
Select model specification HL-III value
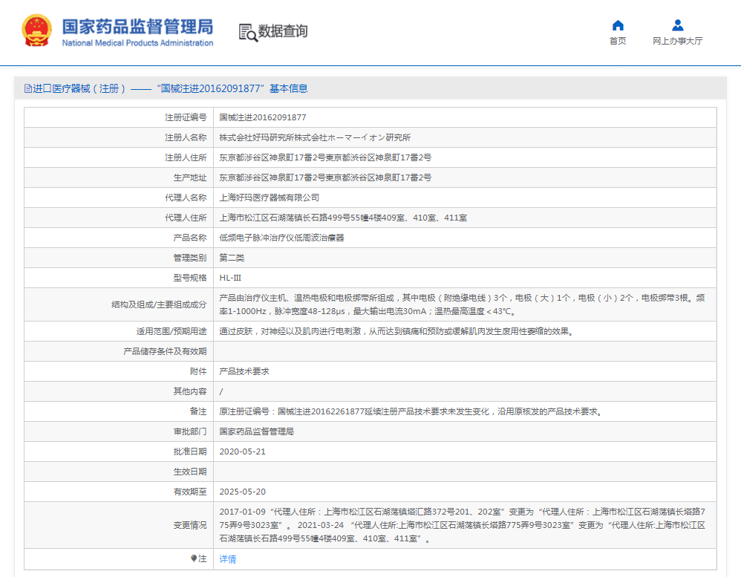[x=231, y=278]
